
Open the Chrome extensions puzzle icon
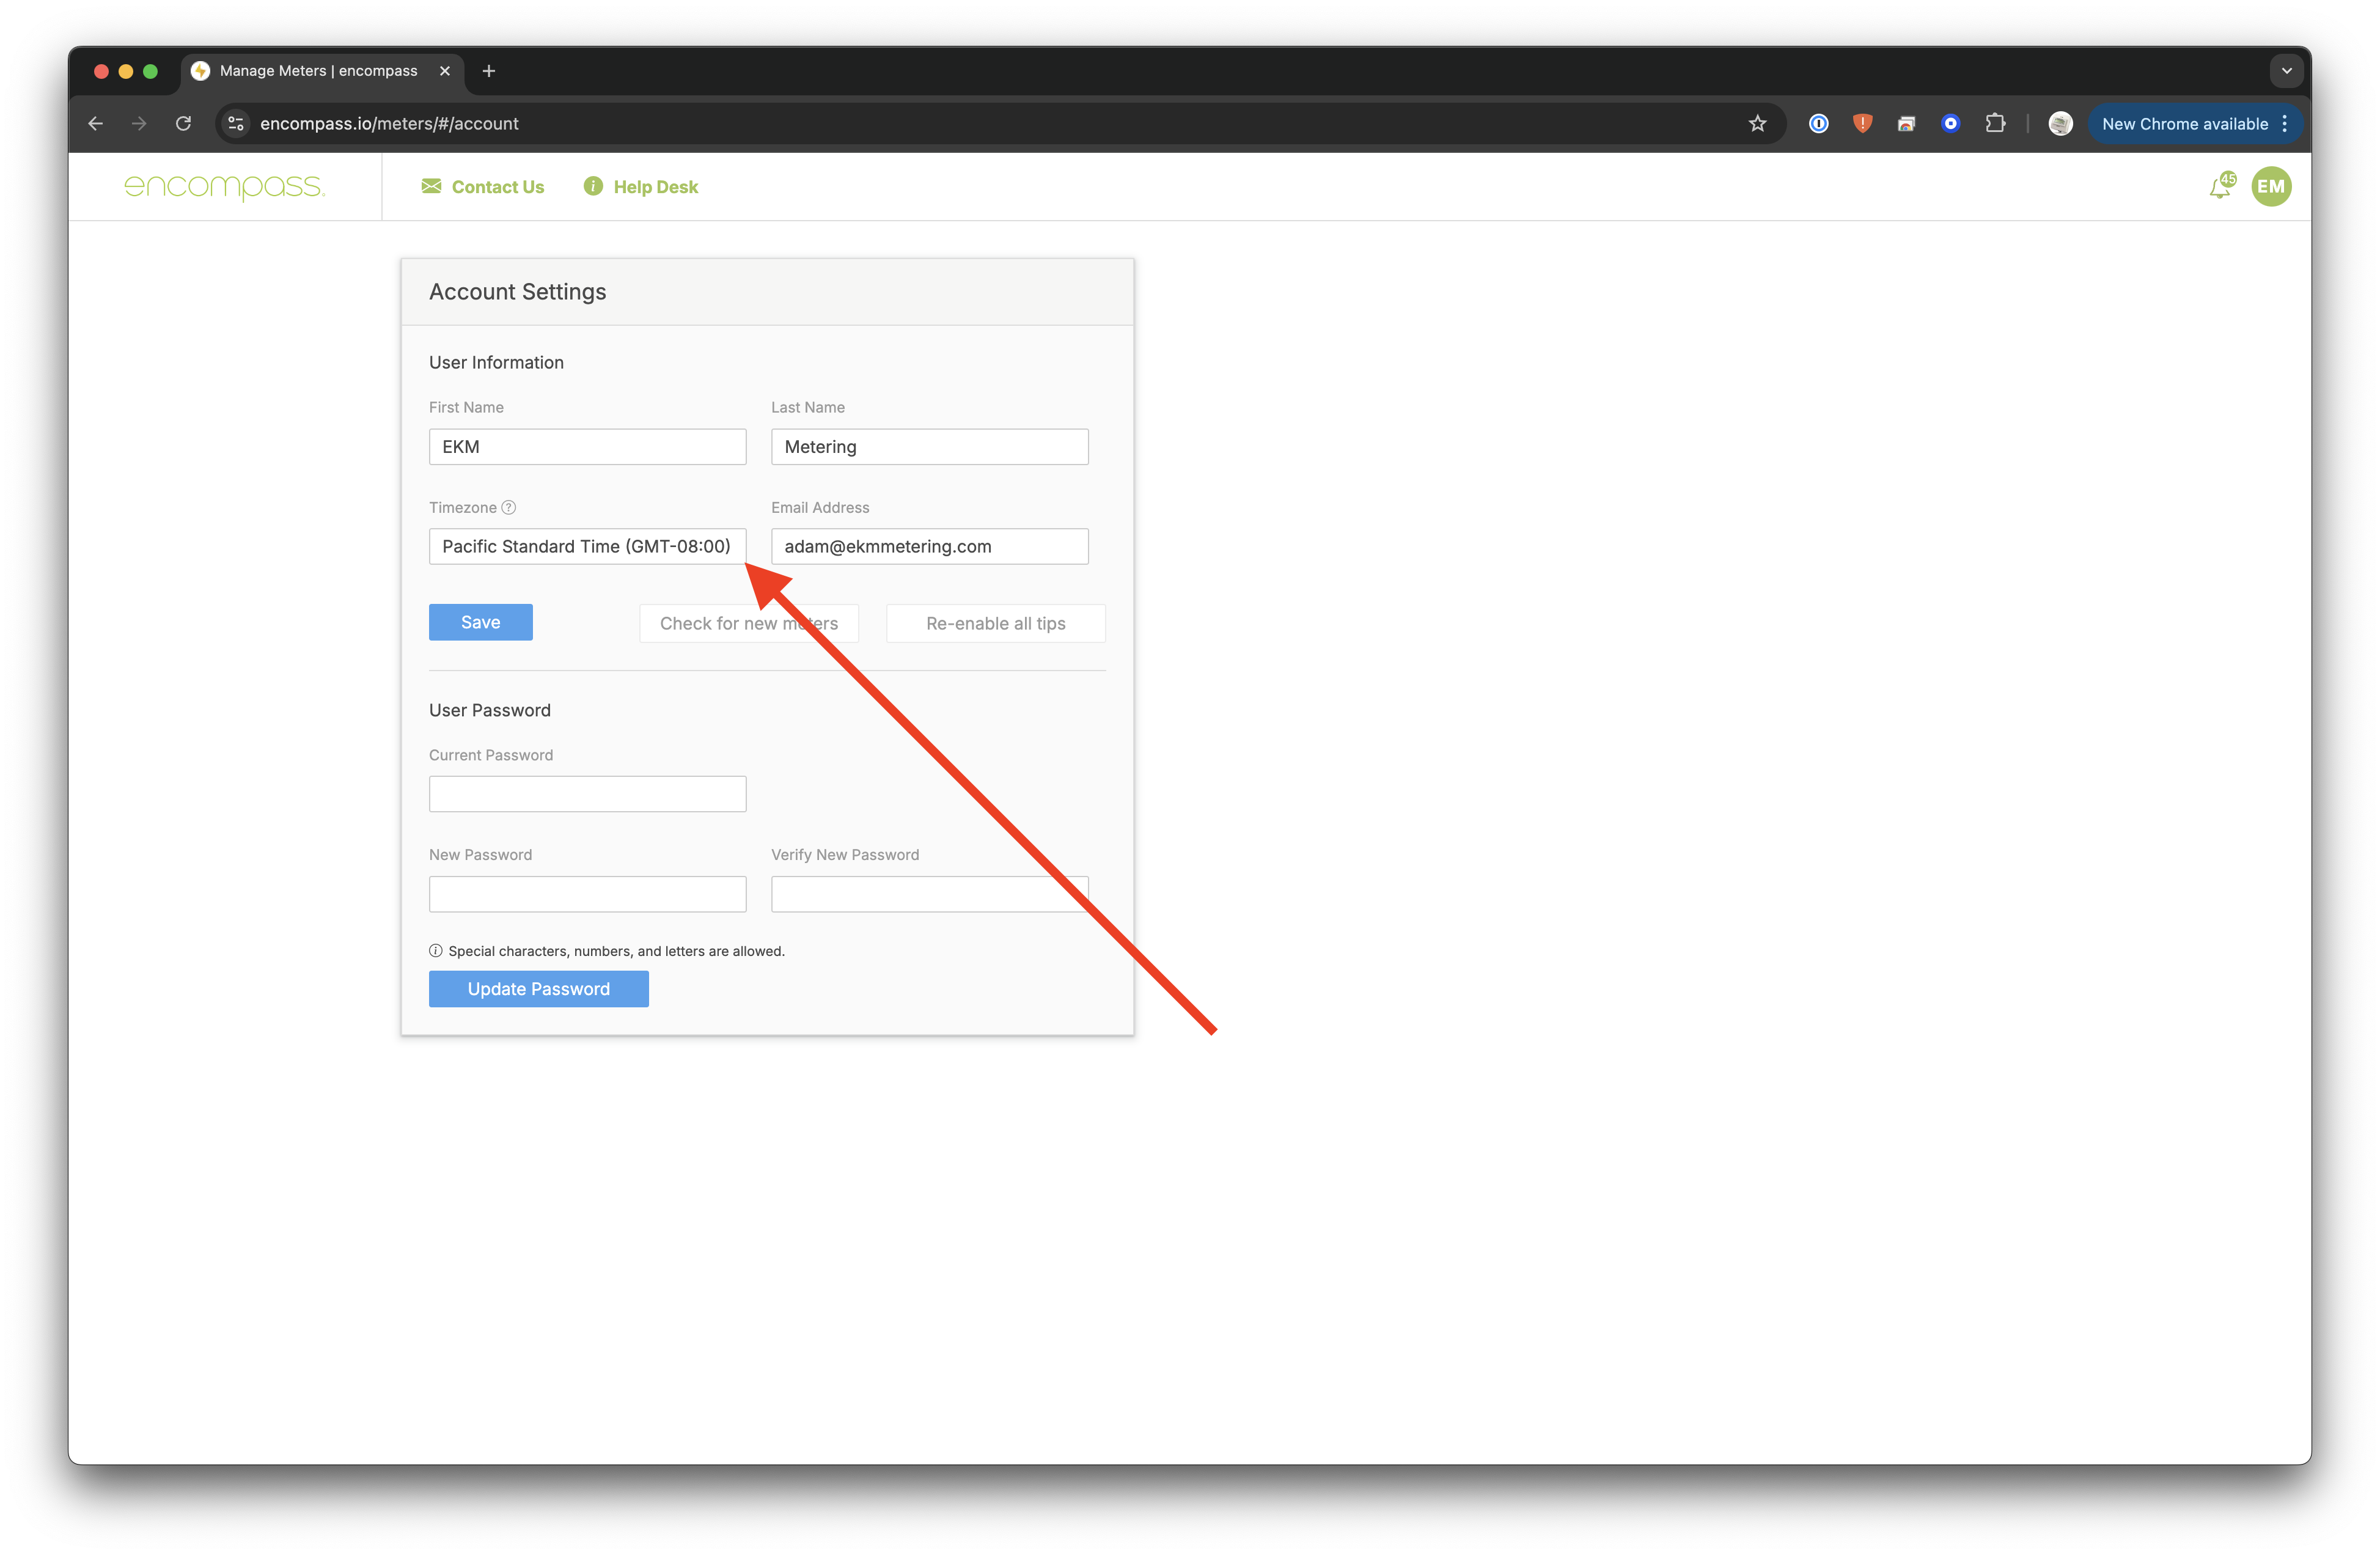tap(1995, 124)
